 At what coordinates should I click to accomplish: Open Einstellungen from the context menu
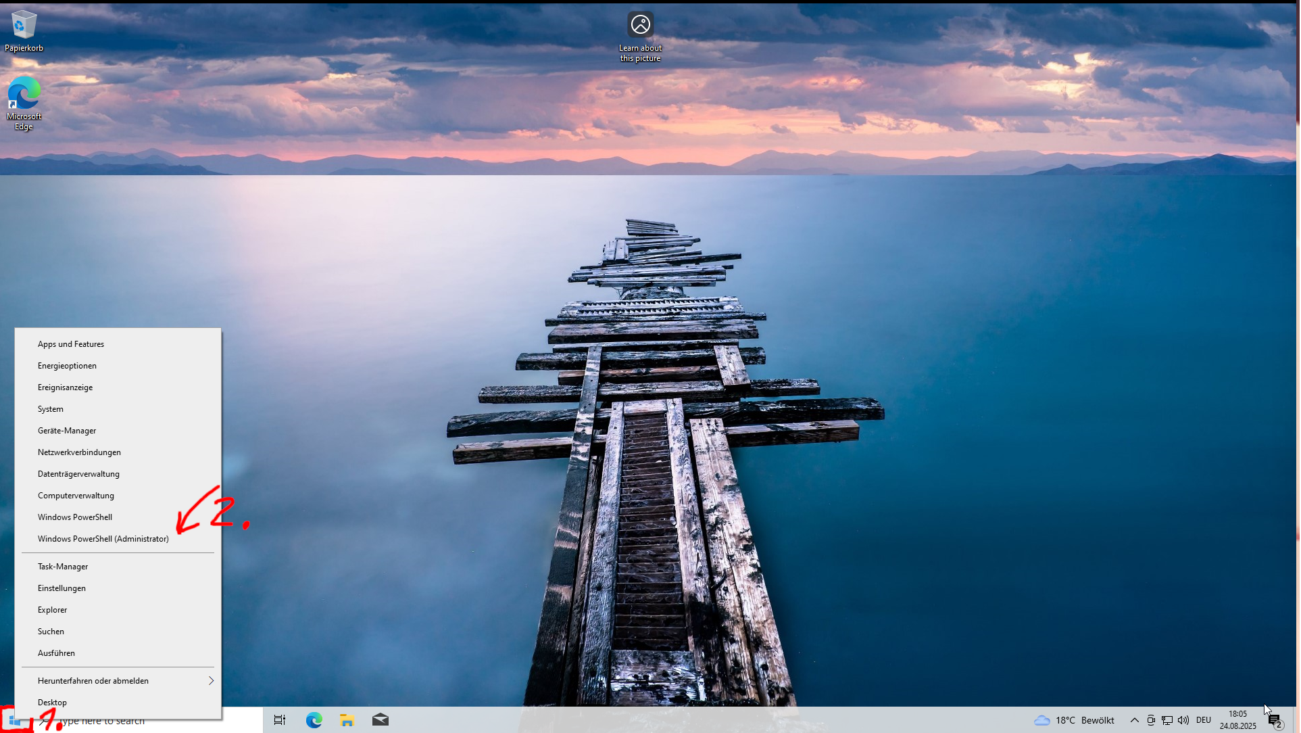point(62,588)
